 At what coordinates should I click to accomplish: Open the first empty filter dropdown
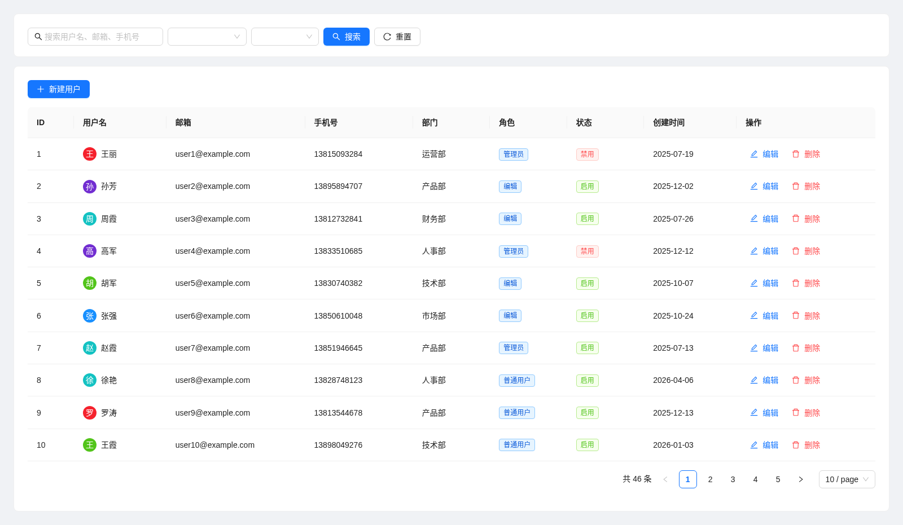[x=207, y=37]
